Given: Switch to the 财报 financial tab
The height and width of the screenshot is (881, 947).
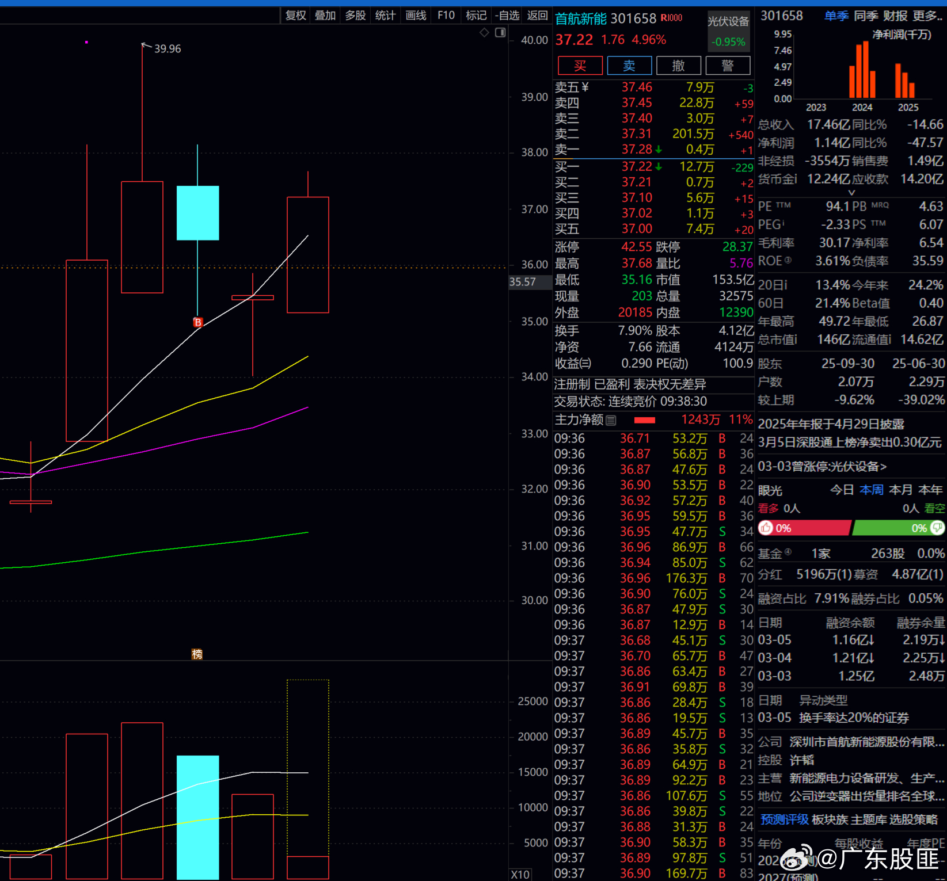Looking at the screenshot, I should point(896,16).
